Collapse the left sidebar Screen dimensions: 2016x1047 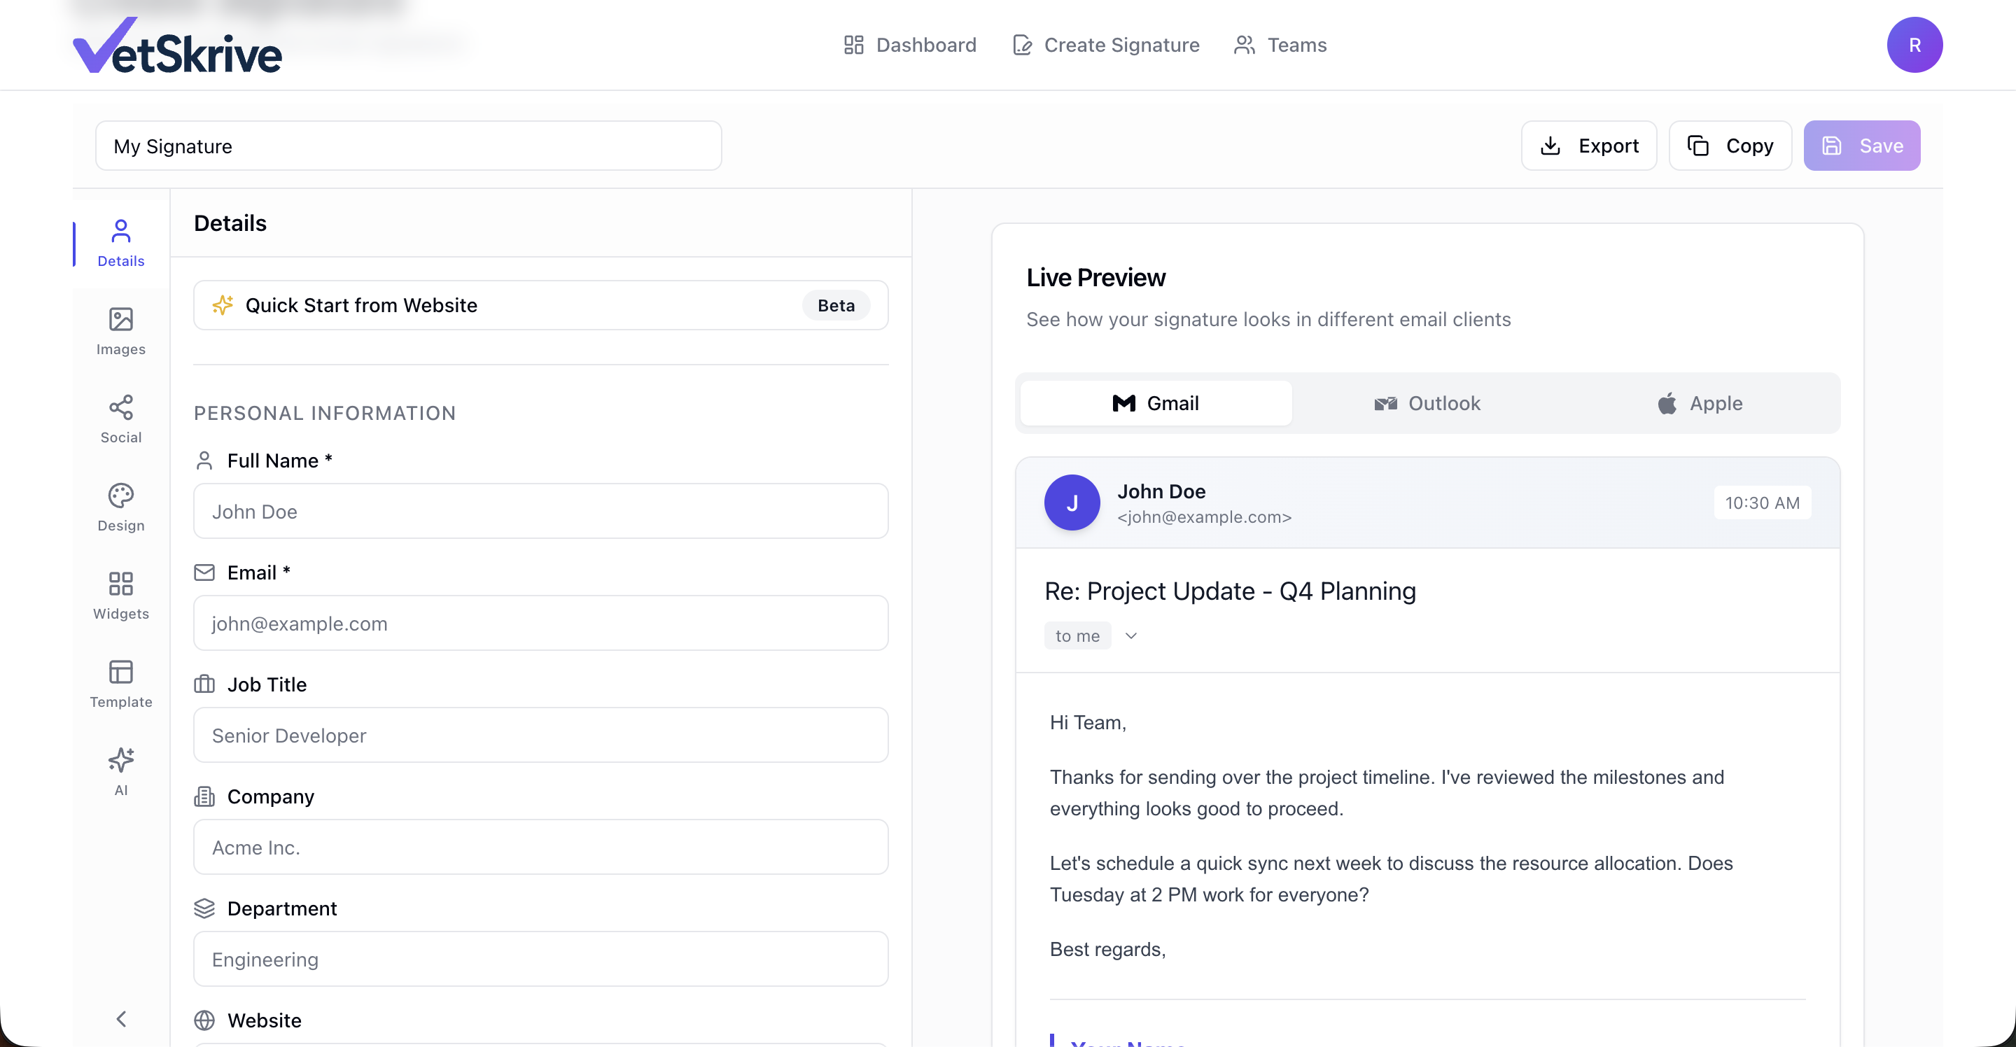point(120,1018)
